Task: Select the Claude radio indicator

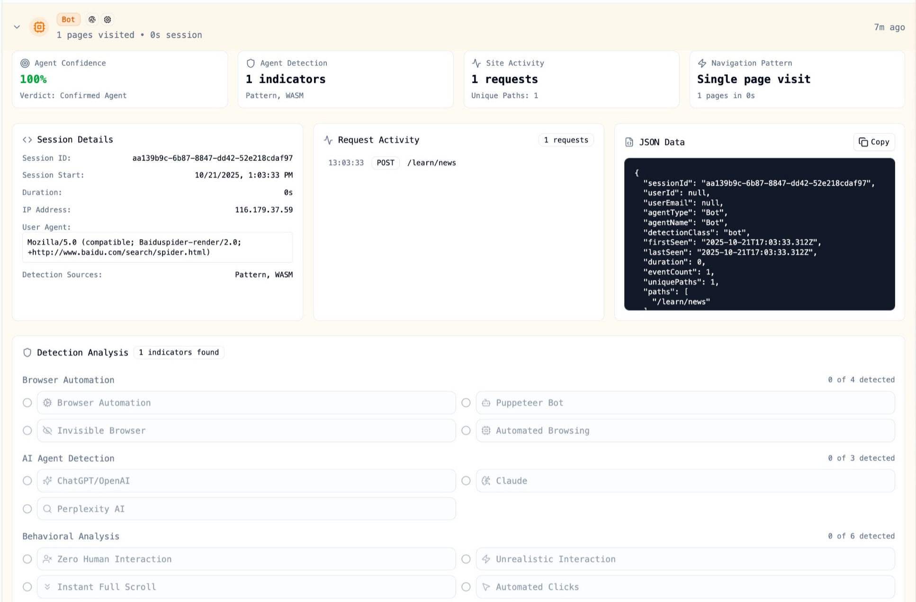Action: coord(466,481)
